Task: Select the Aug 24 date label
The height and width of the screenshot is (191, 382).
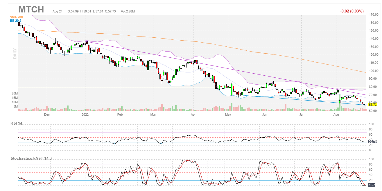Action: click(58, 11)
